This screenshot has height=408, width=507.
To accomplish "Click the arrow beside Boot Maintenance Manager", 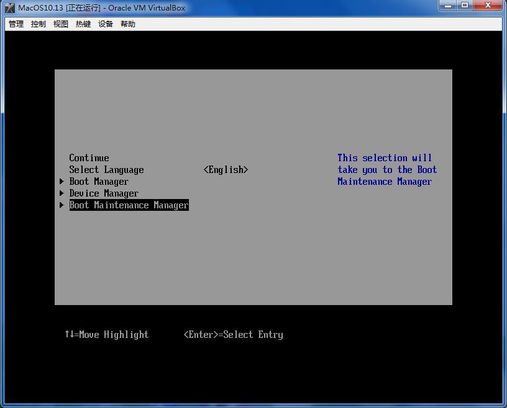I will pyautogui.click(x=62, y=205).
